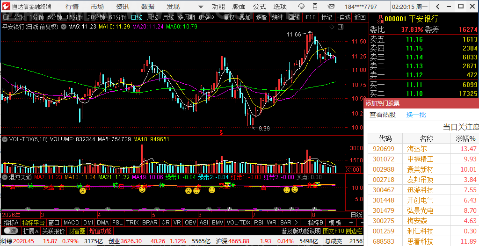Click the 通达信 app logo icon

[x=6, y=6]
